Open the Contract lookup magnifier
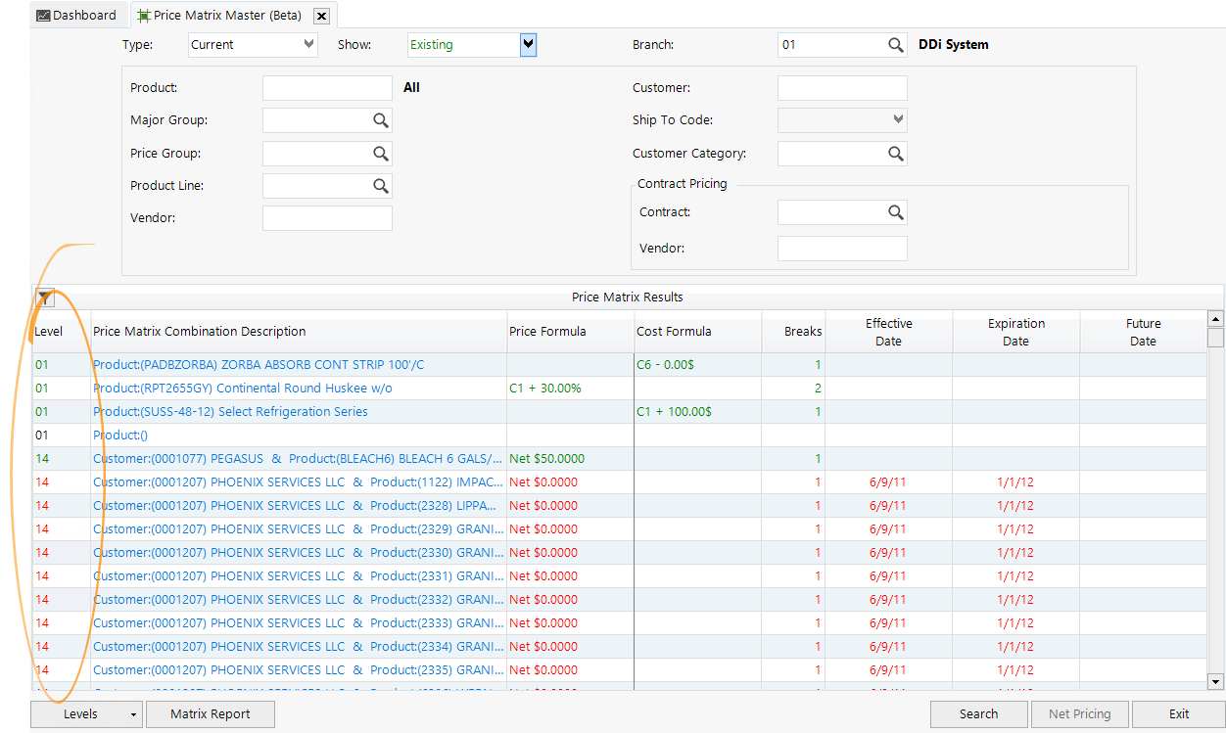This screenshot has width=1226, height=733. 895,212
